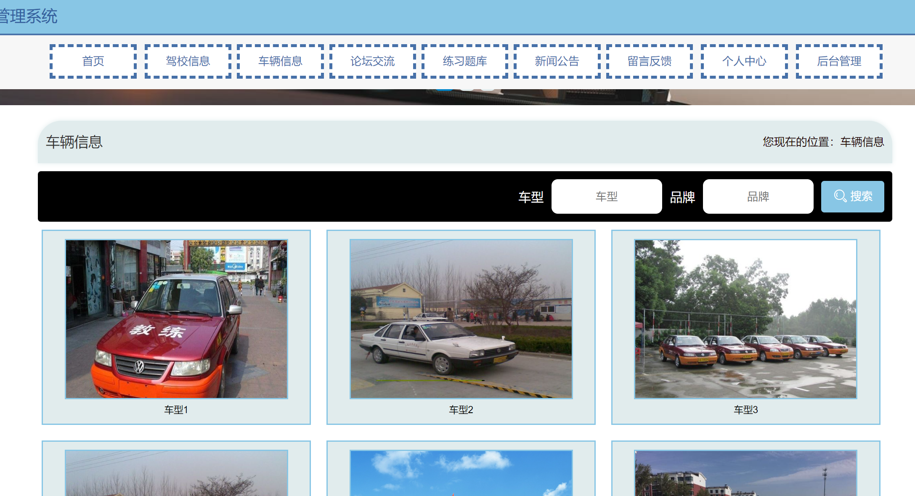The width and height of the screenshot is (915, 496).
Task: Go to 驾校信息 menu item
Action: 188,61
